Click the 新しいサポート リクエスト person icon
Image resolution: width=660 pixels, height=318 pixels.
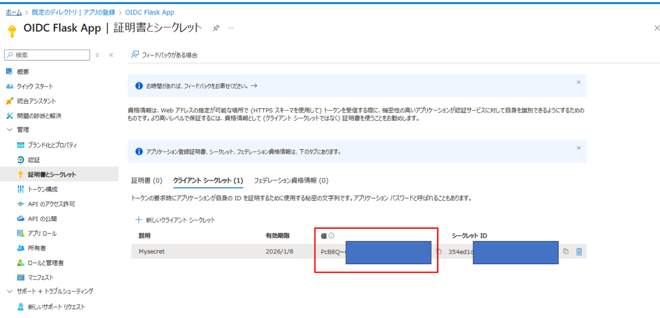(x=20, y=307)
